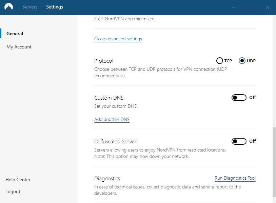The height and width of the screenshot is (203, 276).
Task: Select the General settings section
Action: (15, 34)
